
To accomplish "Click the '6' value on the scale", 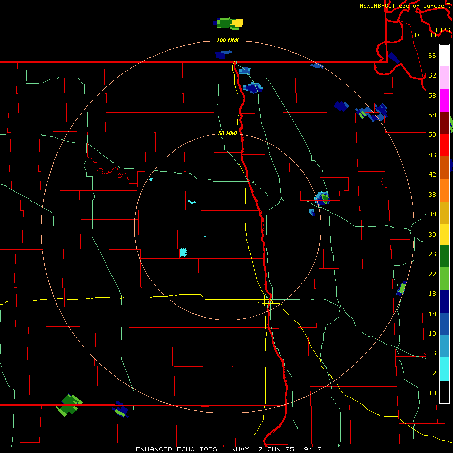I will [434, 353].
